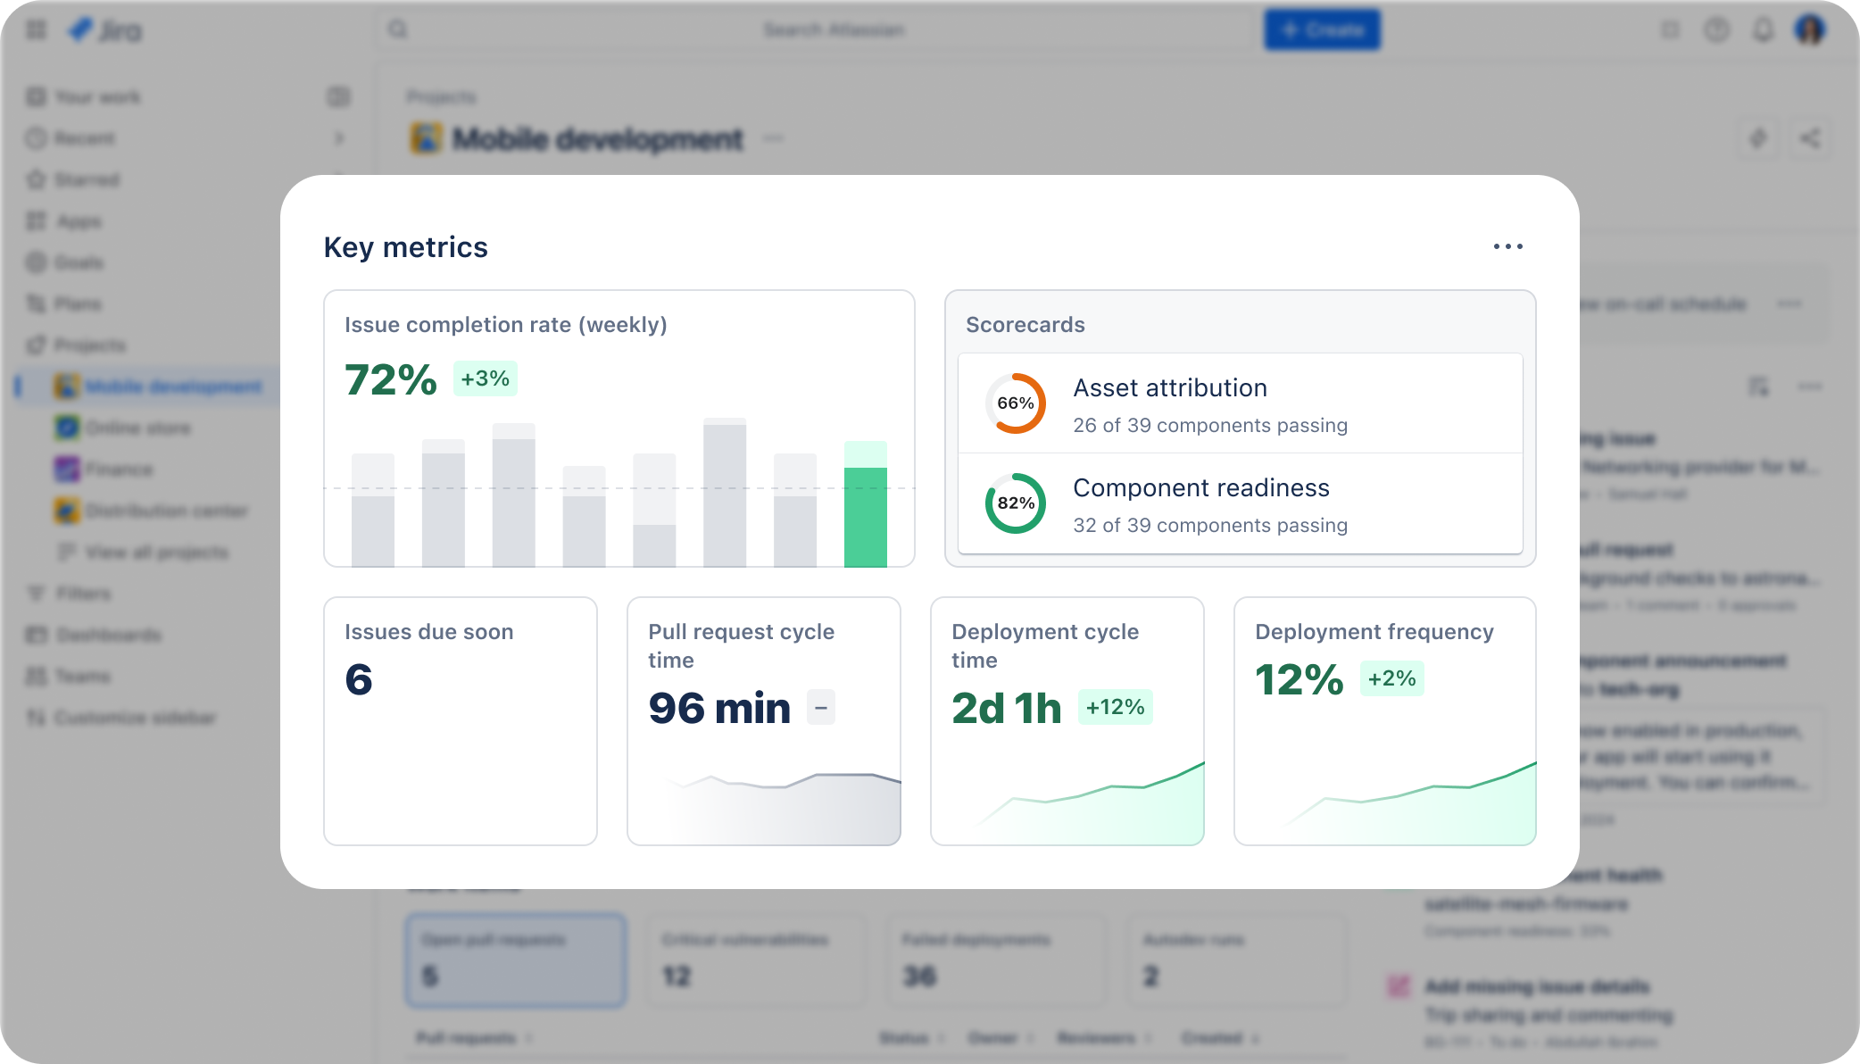Select the Goals icon in the sidebar
The image size is (1860, 1064).
point(35,262)
